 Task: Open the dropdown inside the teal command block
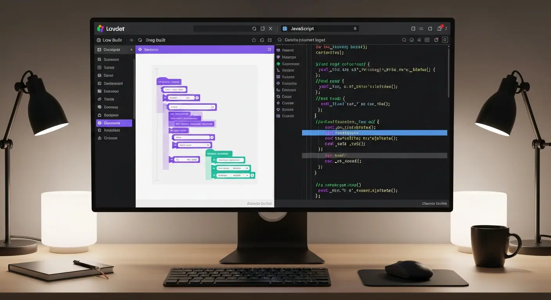[x=247, y=175]
